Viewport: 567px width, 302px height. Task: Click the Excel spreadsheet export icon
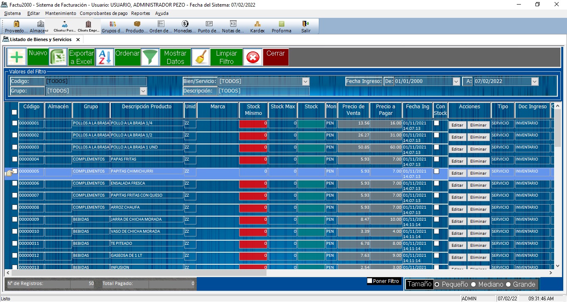tap(58, 57)
